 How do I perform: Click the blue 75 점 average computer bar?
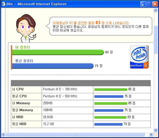[53, 66]
